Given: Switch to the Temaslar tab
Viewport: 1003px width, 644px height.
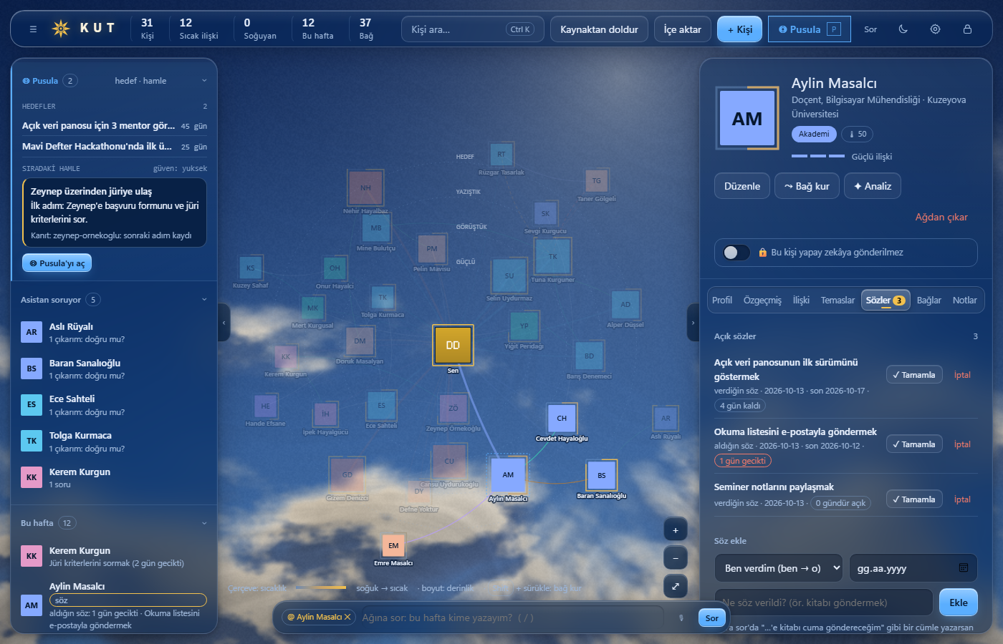Looking at the screenshot, I should pos(838,301).
